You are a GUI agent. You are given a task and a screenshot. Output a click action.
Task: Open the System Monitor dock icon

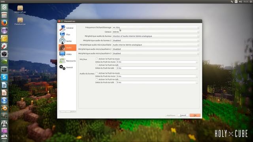click(x=4, y=69)
